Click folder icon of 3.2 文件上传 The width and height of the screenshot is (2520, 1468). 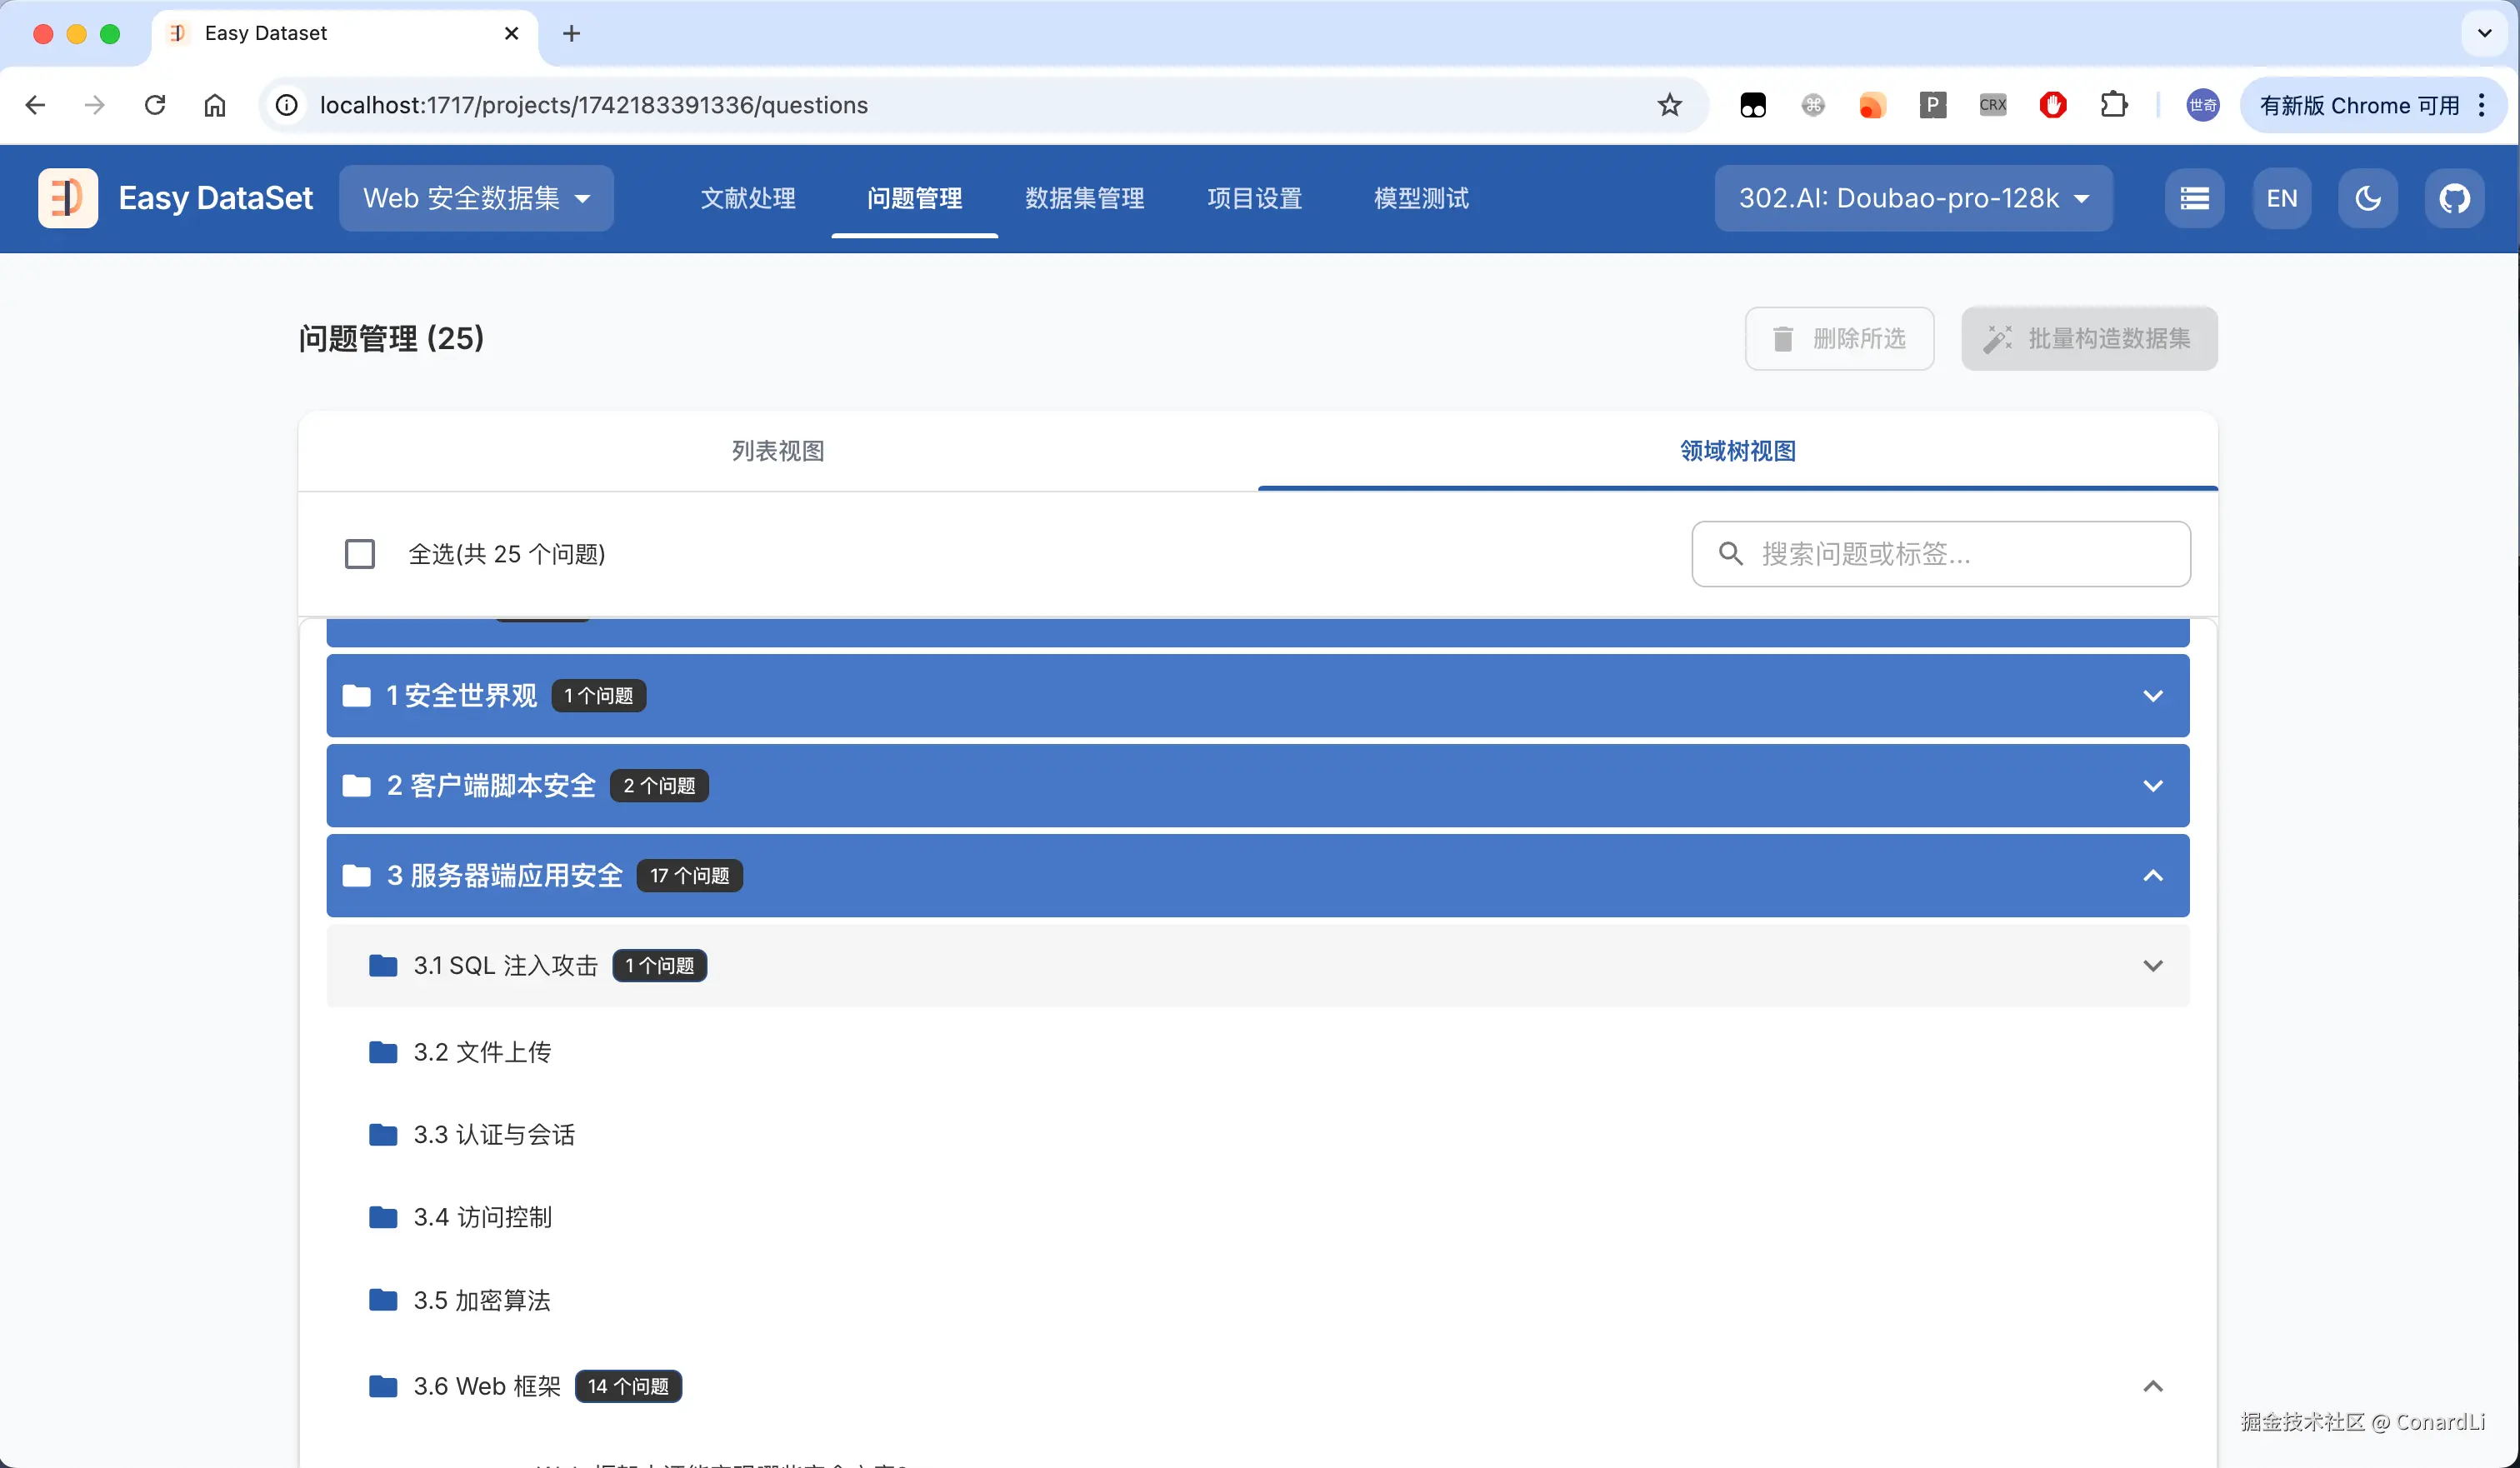click(383, 1052)
